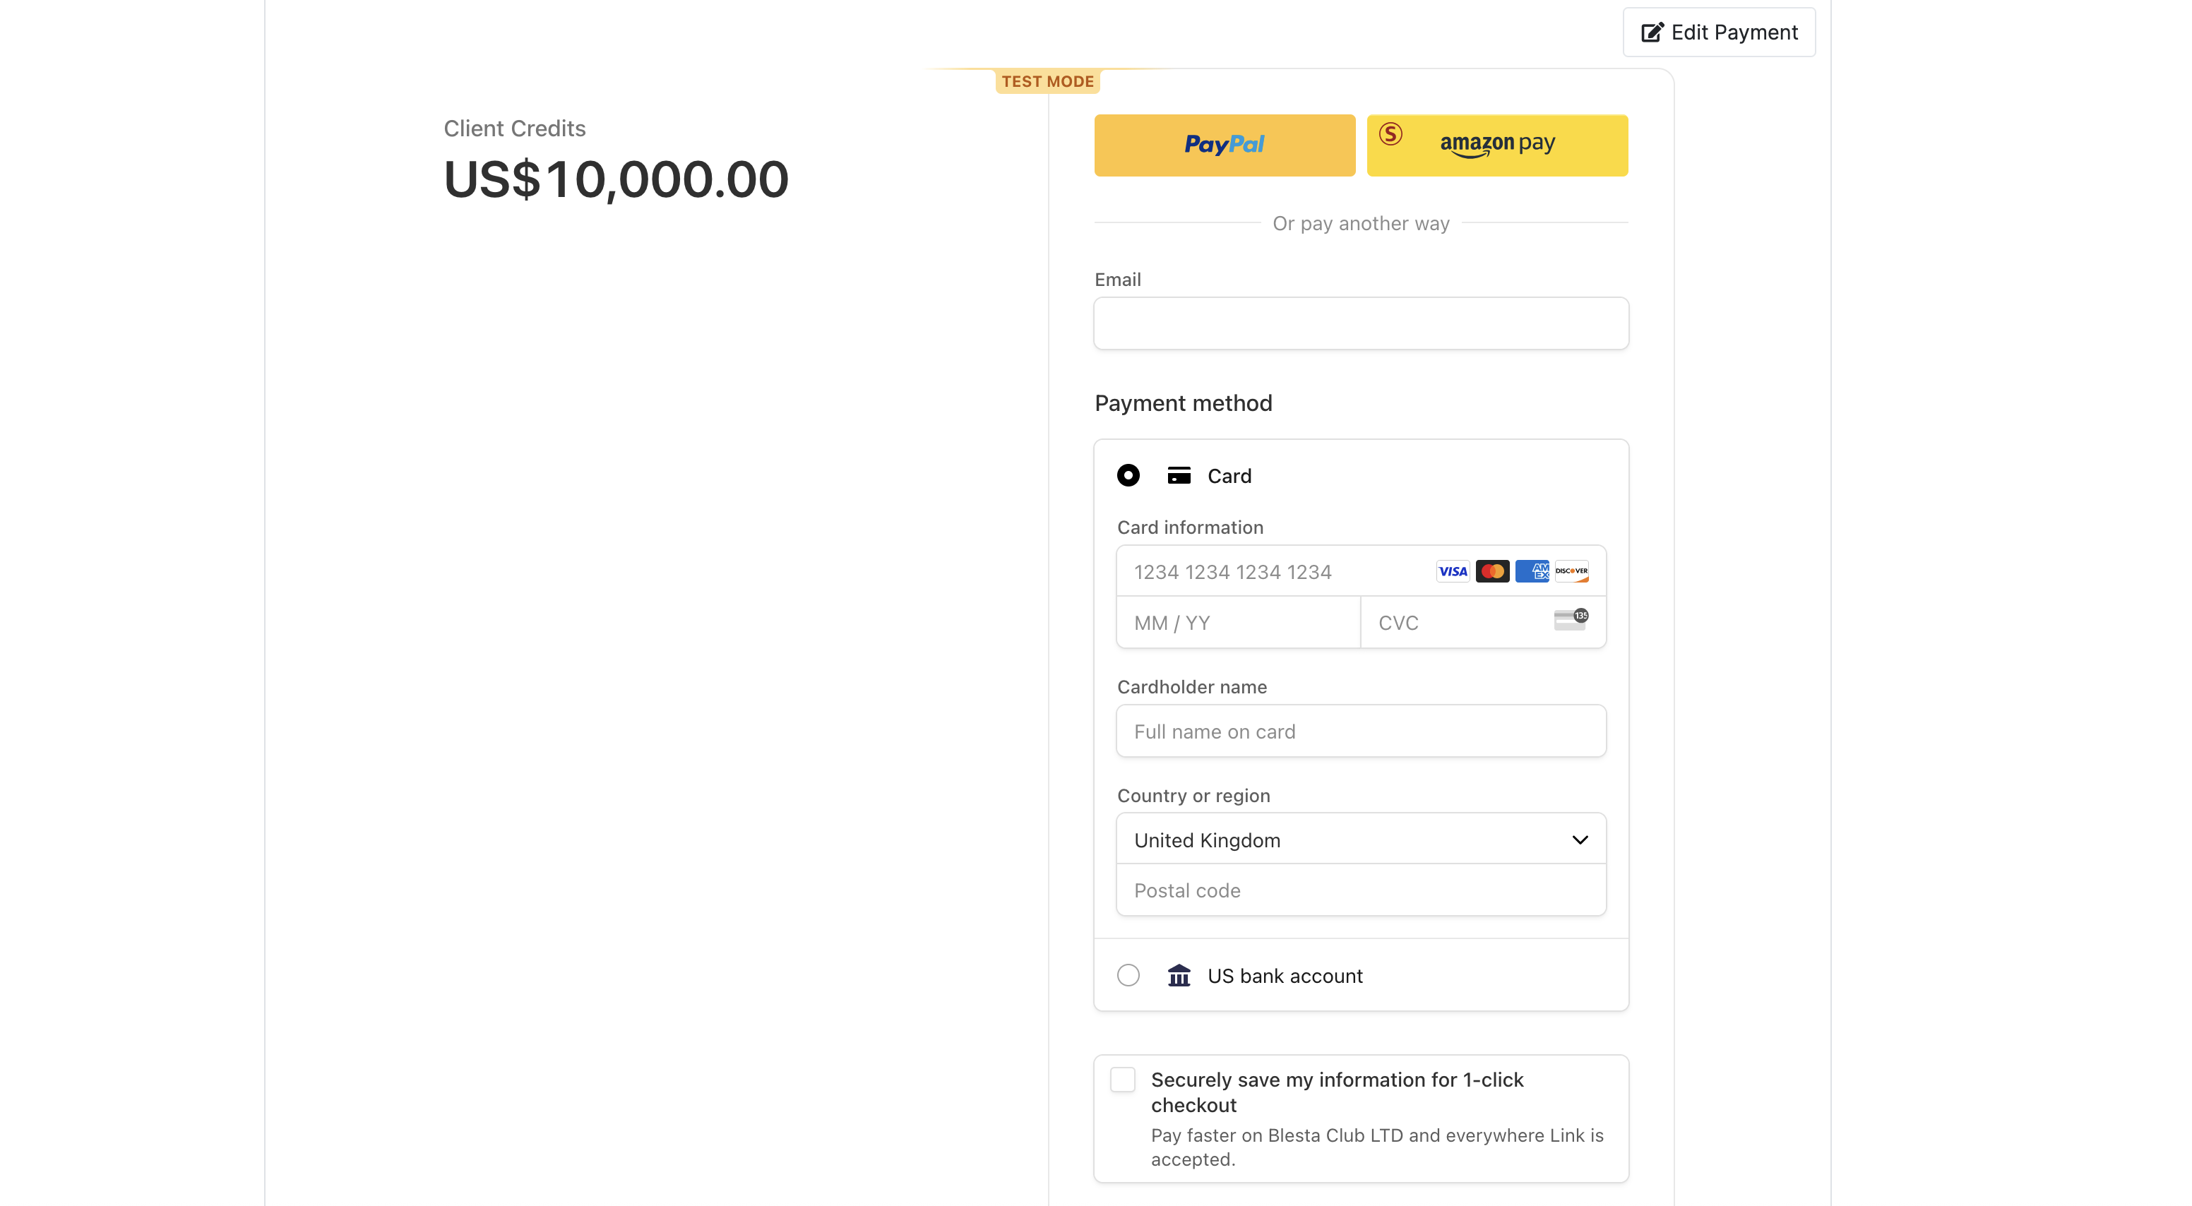
Task: Click the CVC card hint icon
Action: [x=1571, y=620]
